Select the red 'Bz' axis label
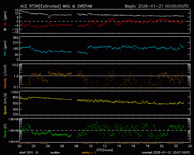Image resolution: width=194 pixels, height=155 pixels. pyautogui.click(x=5, y=24)
